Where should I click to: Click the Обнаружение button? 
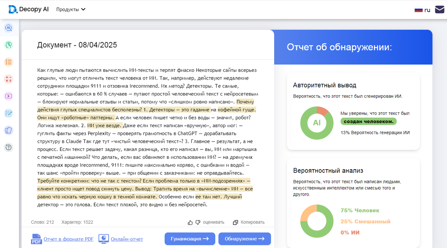[245, 239]
